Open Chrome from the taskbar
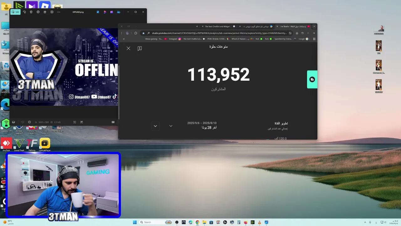The height and width of the screenshot is (226, 401). 197,222
